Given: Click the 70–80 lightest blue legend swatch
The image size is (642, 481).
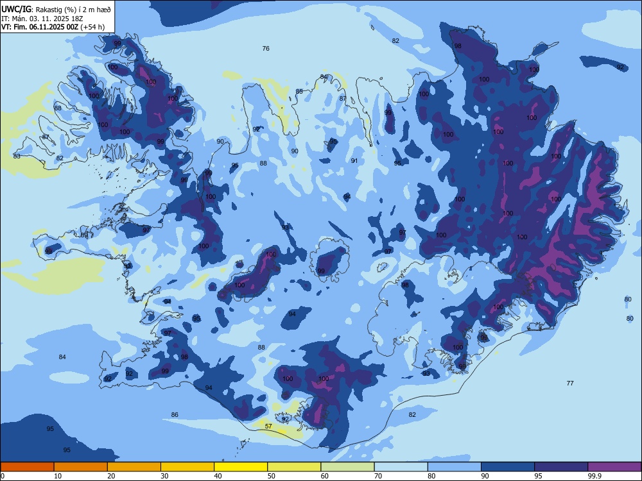Looking at the screenshot, I should (401, 467).
